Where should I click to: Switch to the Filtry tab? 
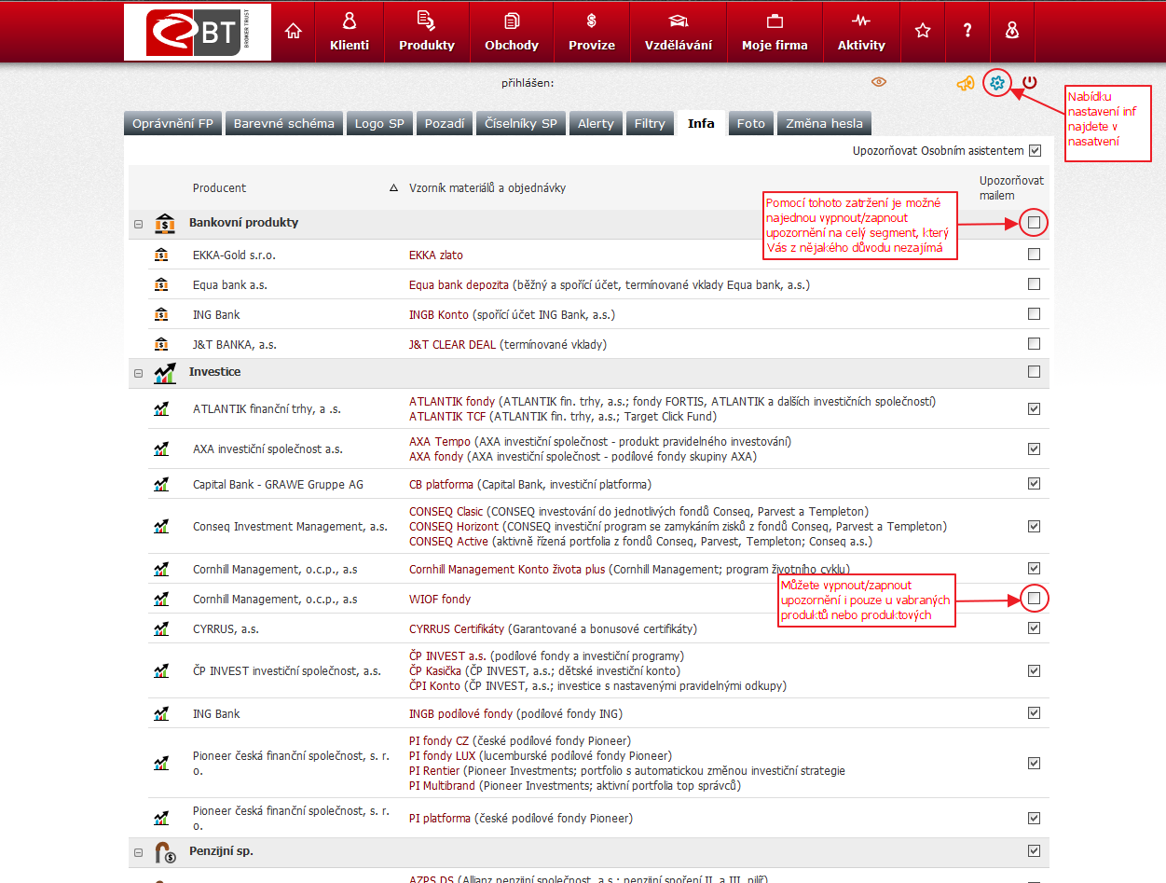point(650,124)
